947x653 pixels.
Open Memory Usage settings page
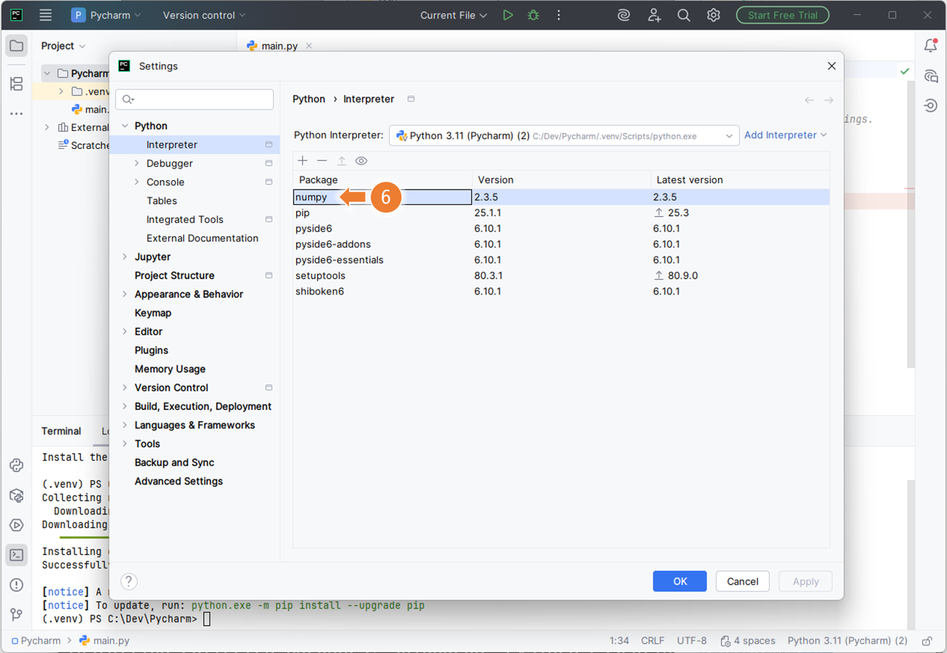coord(170,369)
